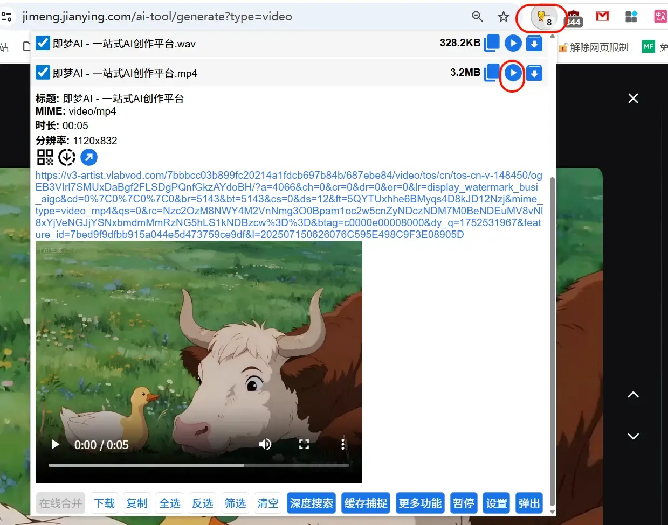View site information icon in address bar

coord(7,16)
